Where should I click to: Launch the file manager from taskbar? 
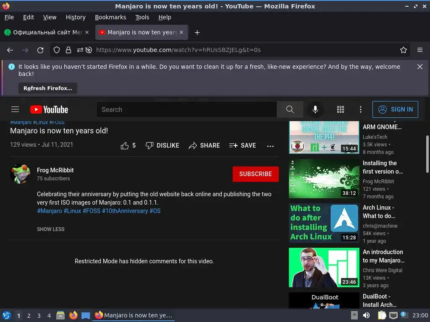tap(60, 315)
